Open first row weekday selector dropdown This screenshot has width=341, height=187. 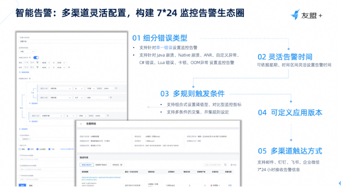pyautogui.click(x=37, y=62)
